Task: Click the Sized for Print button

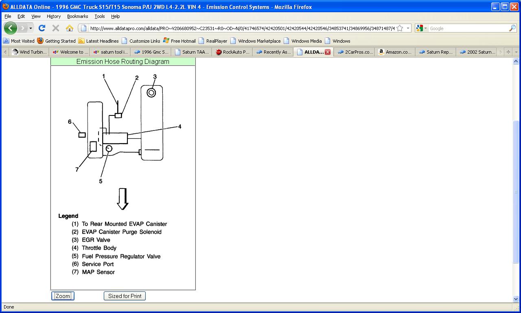Action: (x=125, y=296)
